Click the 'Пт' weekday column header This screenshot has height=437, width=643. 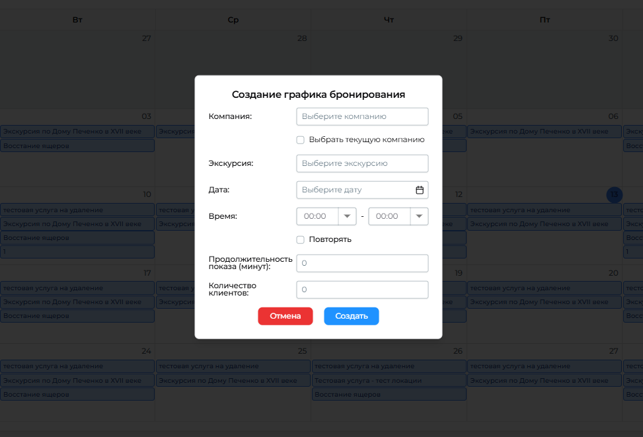pos(545,20)
